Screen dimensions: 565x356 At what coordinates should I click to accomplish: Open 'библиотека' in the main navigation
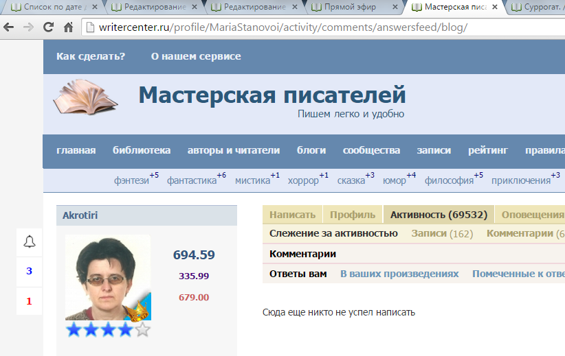142,150
